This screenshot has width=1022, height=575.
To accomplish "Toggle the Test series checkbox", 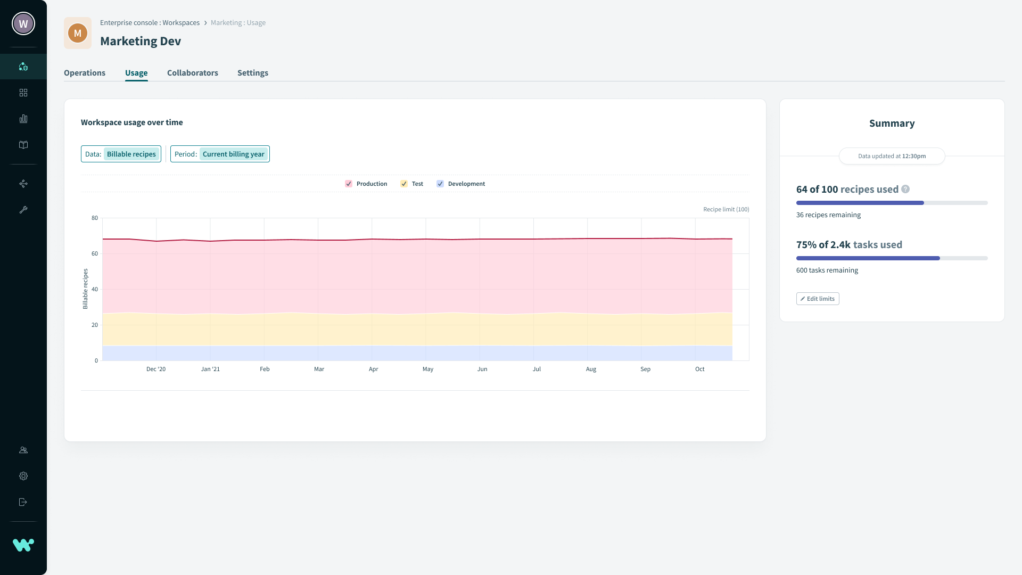I will coord(404,184).
